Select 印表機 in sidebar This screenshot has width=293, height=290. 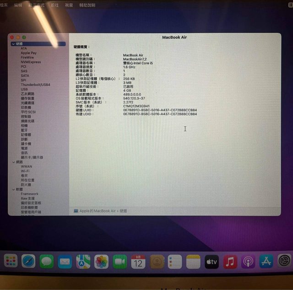tap(26, 107)
